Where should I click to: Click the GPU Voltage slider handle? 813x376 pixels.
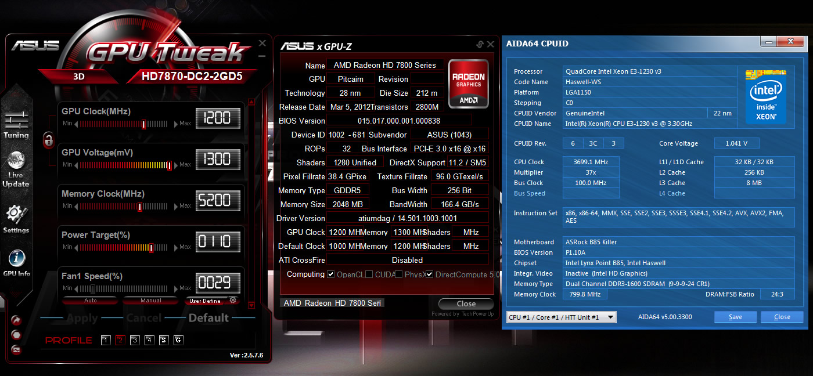click(x=169, y=165)
